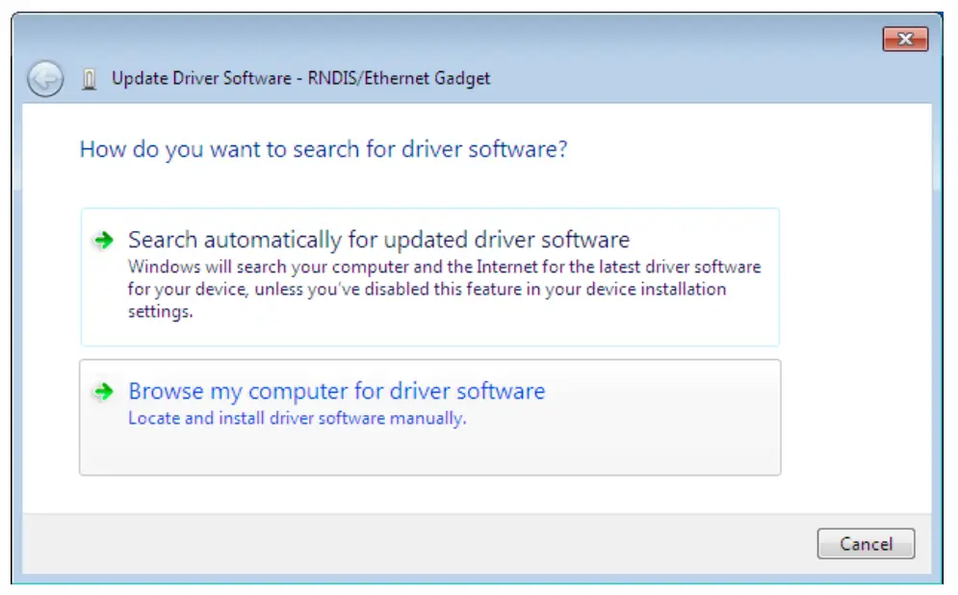Choose Search automatically for updated driver software
The width and height of the screenshot is (958, 595).
point(378,240)
